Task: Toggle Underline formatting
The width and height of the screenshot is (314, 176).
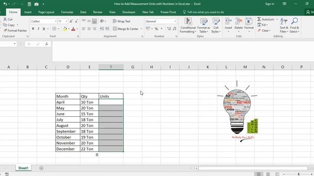Action: pos(44,29)
